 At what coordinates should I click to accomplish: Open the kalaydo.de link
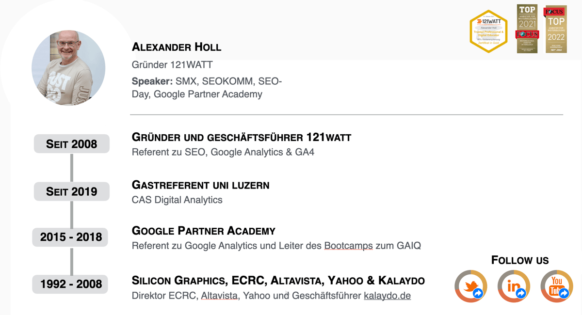387,296
